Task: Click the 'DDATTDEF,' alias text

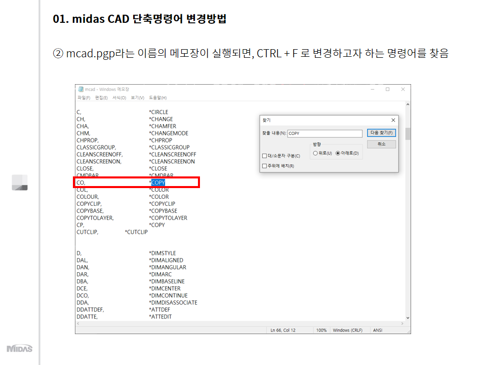Action: pyautogui.click(x=90, y=310)
